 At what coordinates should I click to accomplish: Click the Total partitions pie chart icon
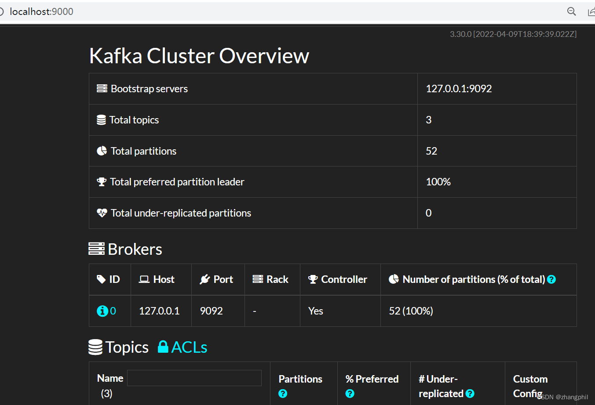[x=102, y=151]
